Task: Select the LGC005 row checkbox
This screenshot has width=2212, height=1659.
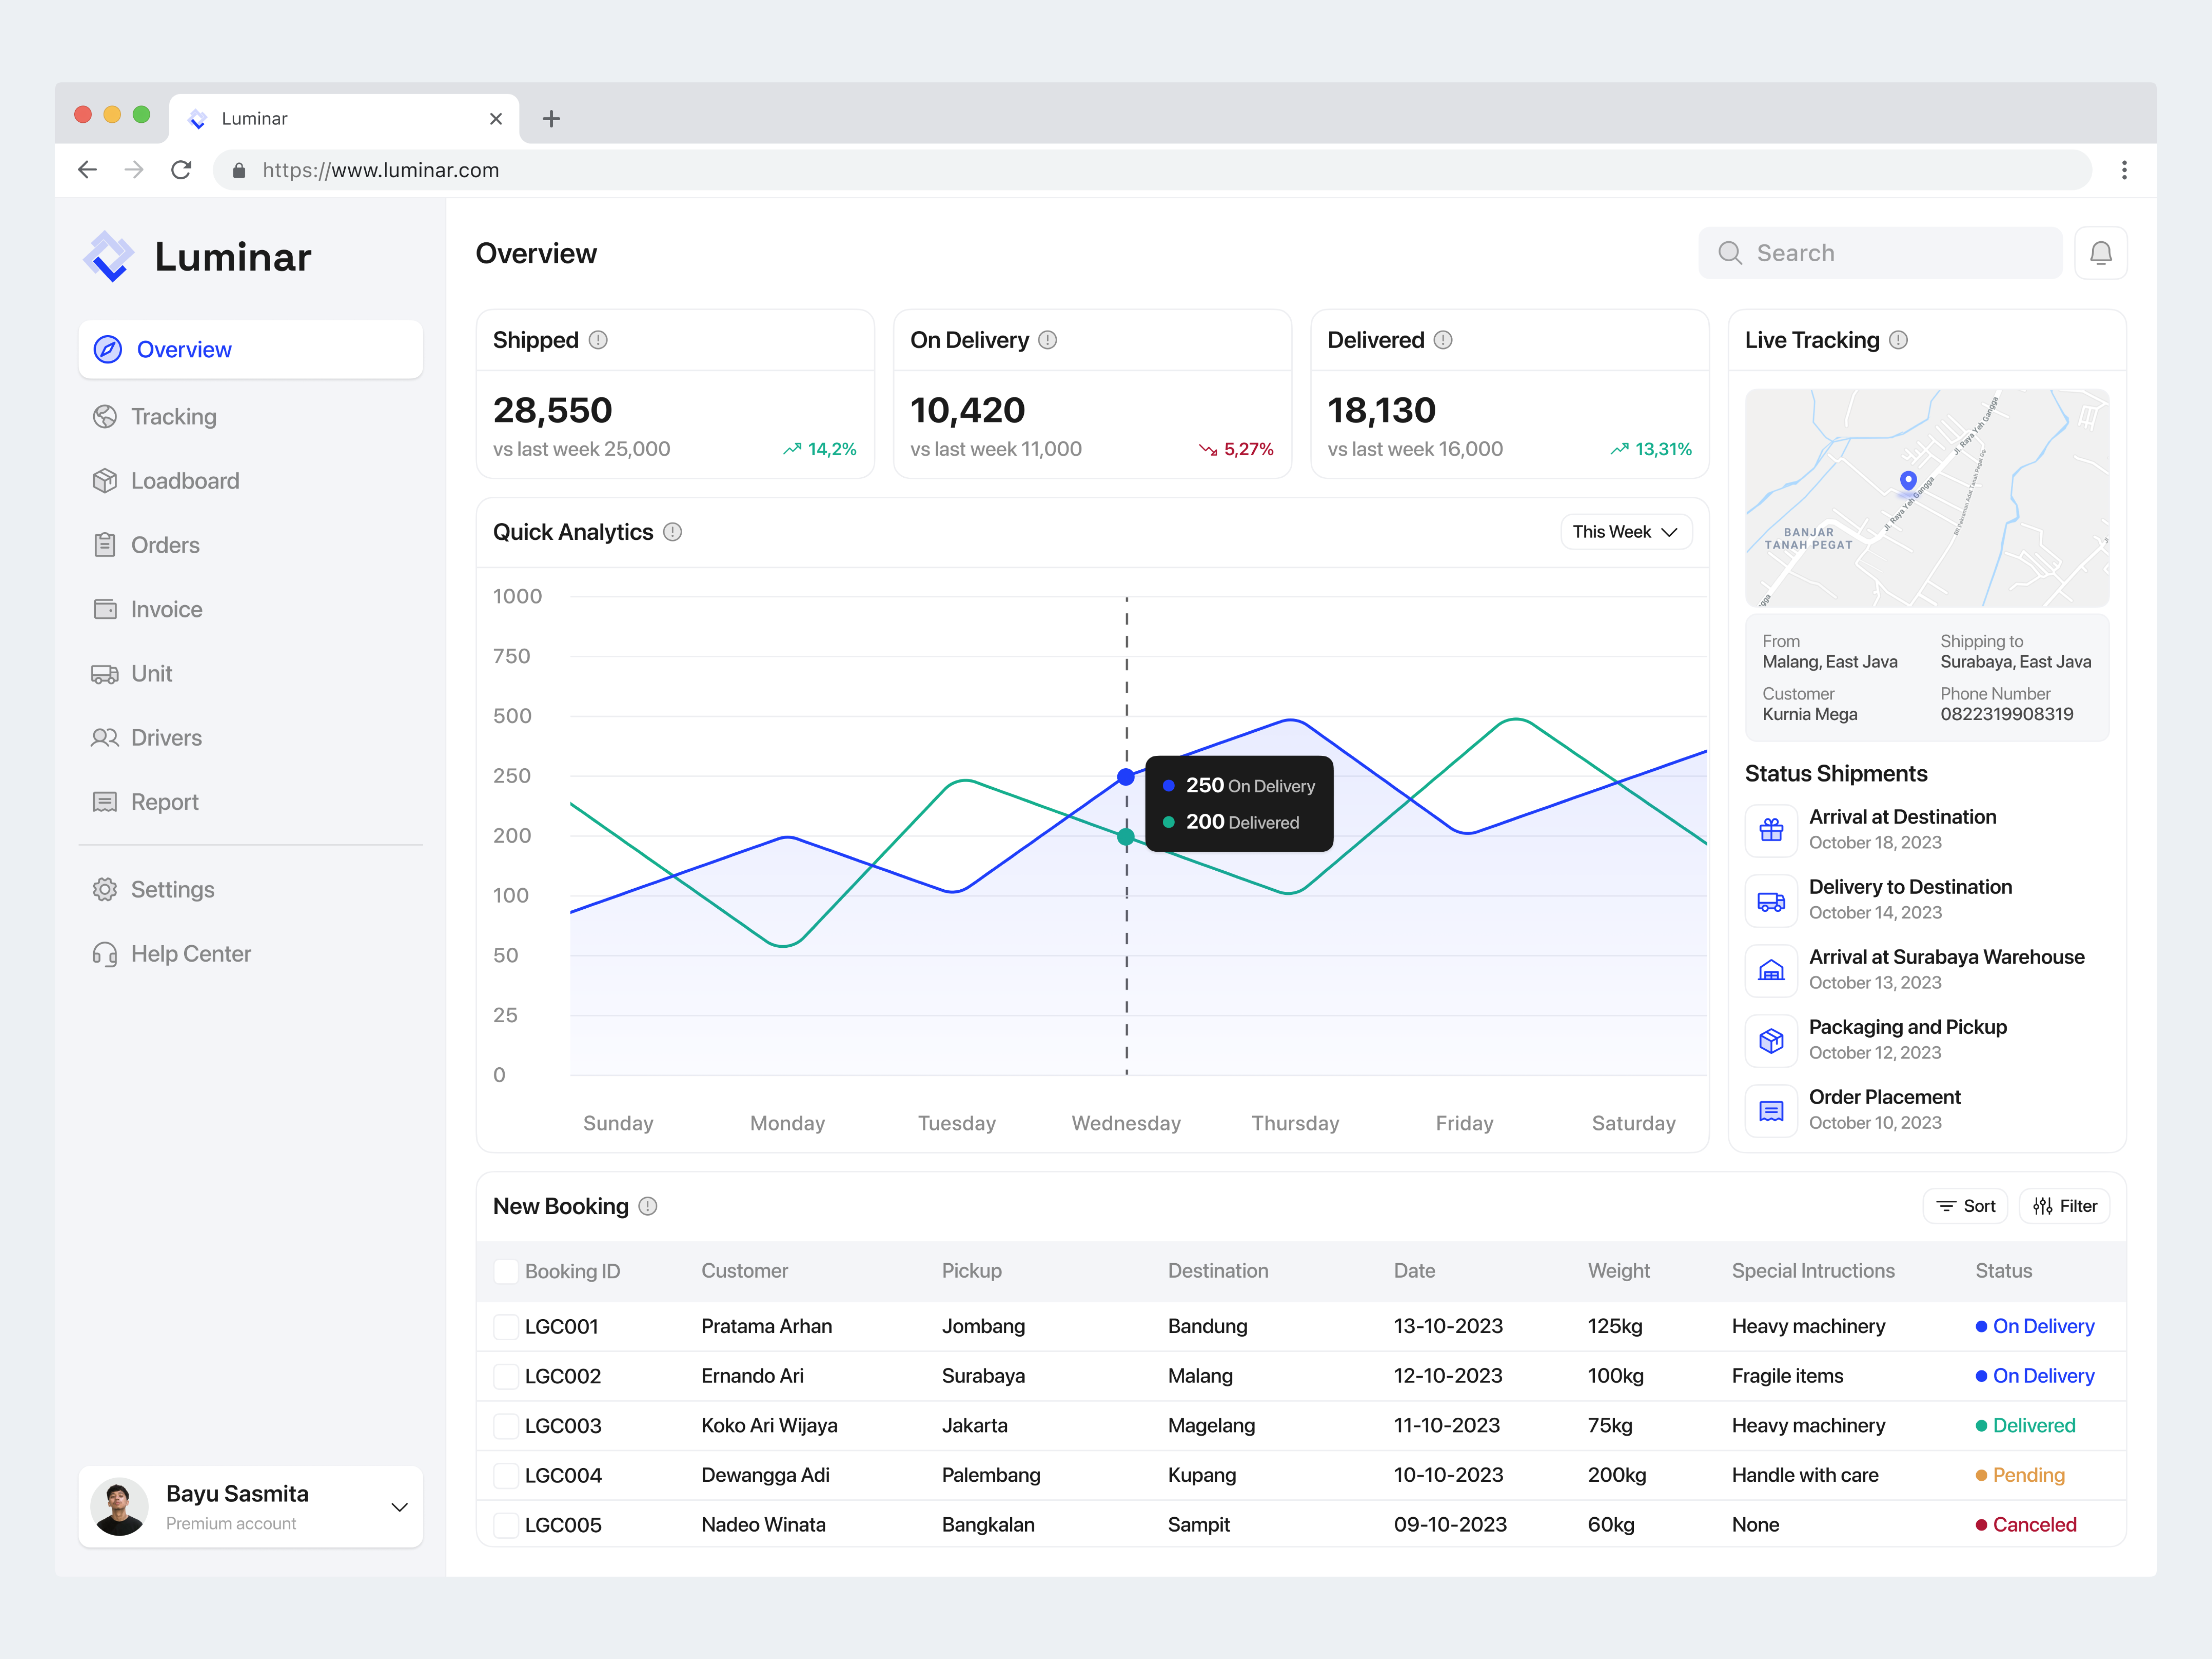Action: pos(506,1524)
